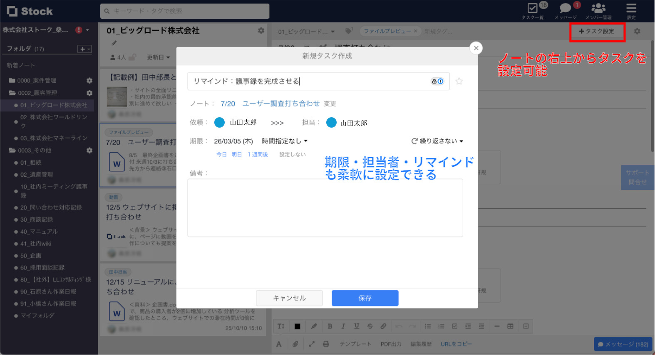Click the キャンセル button
Viewport: 655px width, 355px height.
click(x=289, y=298)
